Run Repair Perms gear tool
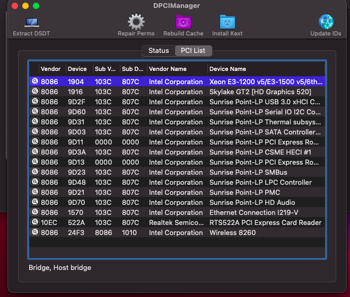Viewport: 350px width, 297px height. click(x=136, y=22)
